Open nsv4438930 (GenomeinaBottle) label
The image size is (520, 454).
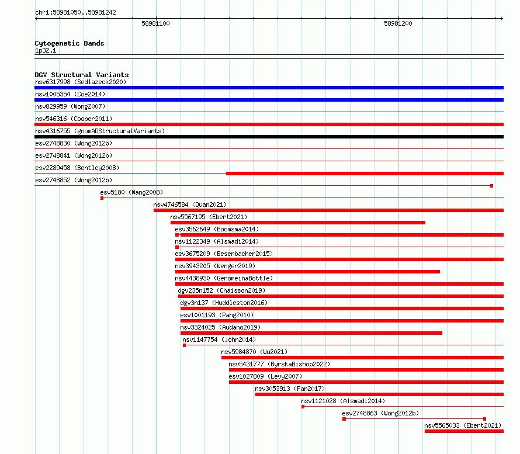click(224, 278)
